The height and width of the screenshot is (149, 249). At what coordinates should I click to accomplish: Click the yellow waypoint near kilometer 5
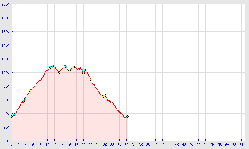(x=30, y=91)
